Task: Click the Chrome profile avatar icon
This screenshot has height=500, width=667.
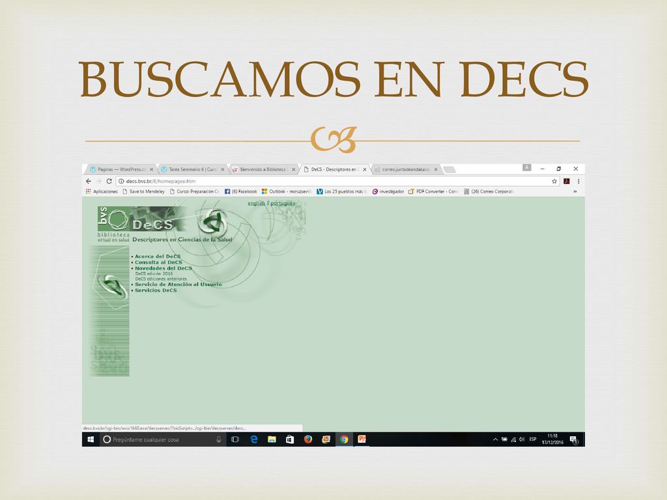Action: point(526,168)
